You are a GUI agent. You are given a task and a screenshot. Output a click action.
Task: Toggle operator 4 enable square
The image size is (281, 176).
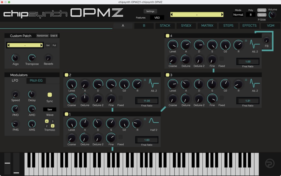coord(167,36)
